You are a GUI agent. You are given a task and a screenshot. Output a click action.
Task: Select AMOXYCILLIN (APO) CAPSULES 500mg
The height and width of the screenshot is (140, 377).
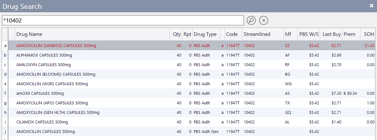coord(192,103)
